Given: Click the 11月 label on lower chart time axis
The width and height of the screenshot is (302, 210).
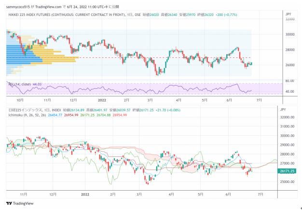Looking at the screenshot, I should coord(24,195).
